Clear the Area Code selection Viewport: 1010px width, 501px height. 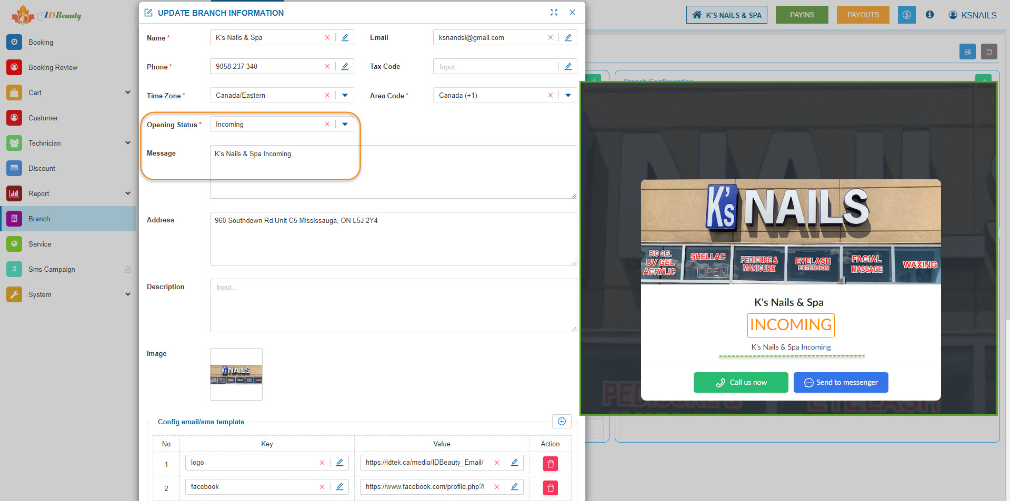pos(551,95)
